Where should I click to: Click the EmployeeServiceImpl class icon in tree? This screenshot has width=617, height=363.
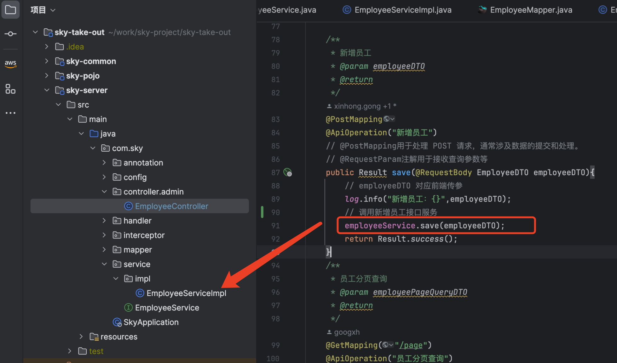click(x=140, y=293)
